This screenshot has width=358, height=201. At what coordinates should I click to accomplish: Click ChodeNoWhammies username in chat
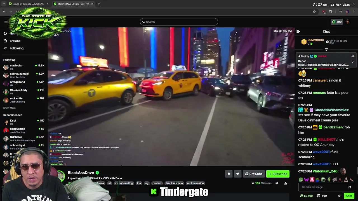tap(331, 110)
